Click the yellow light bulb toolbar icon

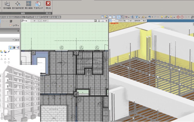coord(162,17)
